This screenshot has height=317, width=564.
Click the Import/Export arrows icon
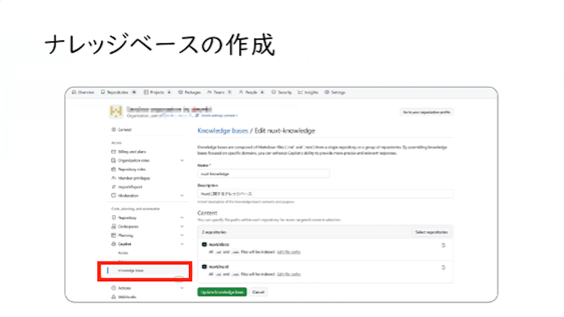click(x=113, y=187)
